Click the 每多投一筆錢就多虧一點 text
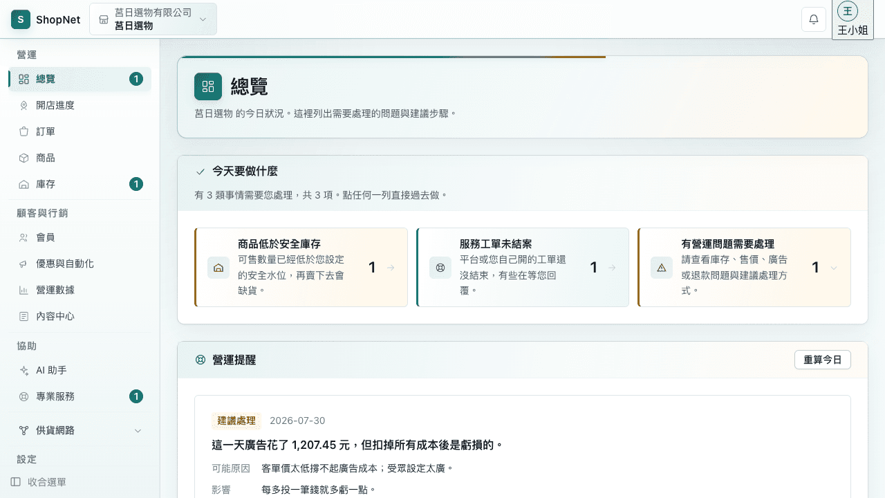Viewport: 885px width, 498px height. tap(319, 490)
